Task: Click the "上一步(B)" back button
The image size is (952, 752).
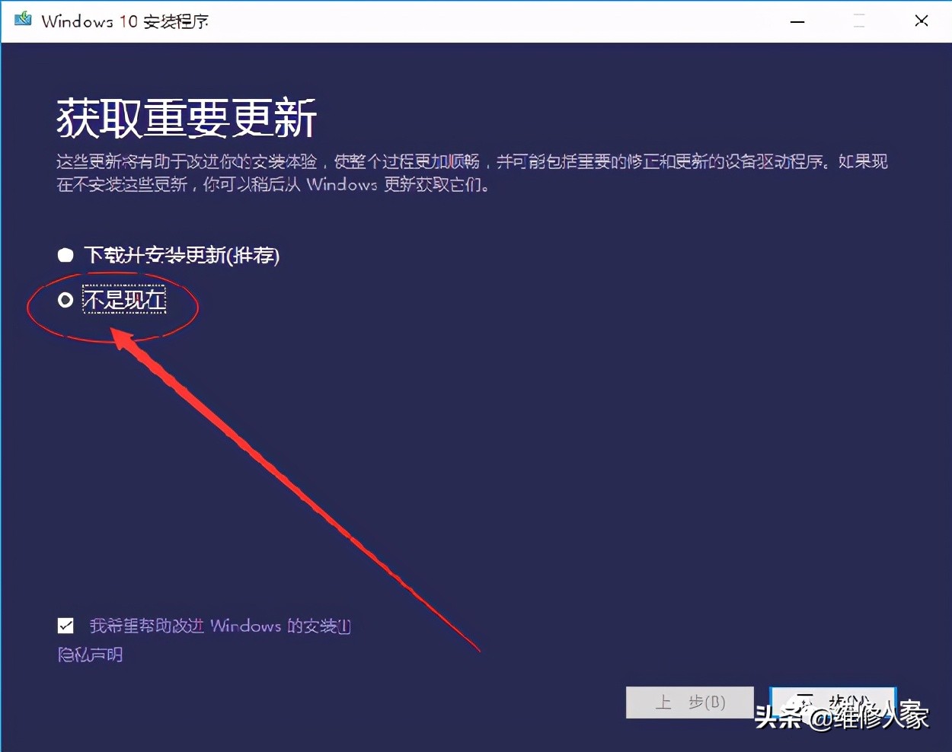Action: pos(689,702)
